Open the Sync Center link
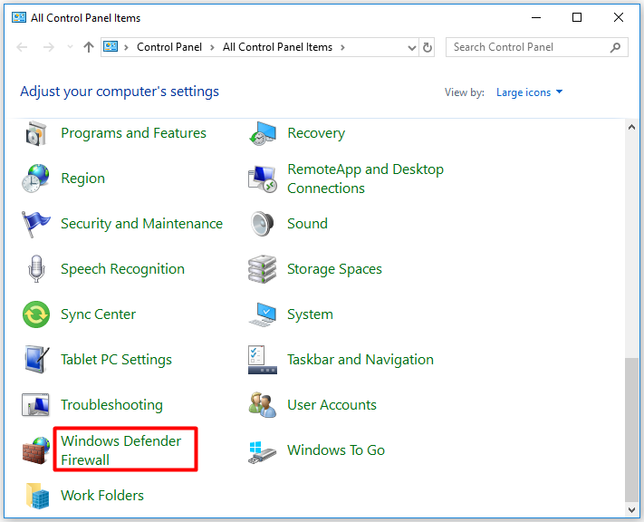 click(98, 314)
